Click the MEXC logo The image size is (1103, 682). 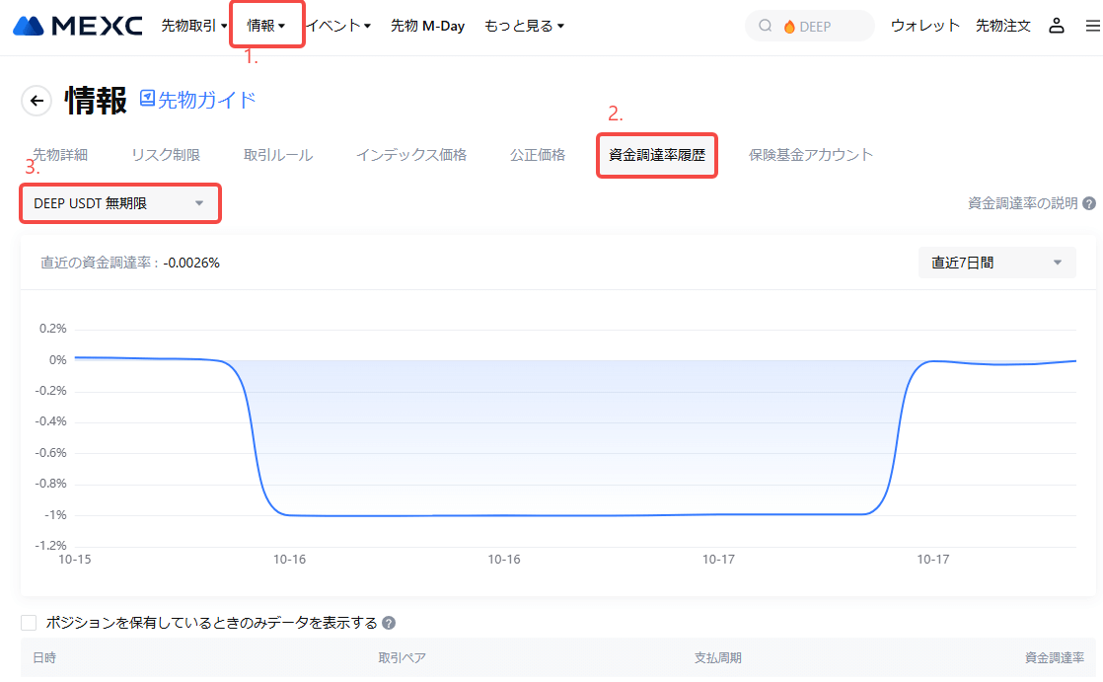[77, 26]
